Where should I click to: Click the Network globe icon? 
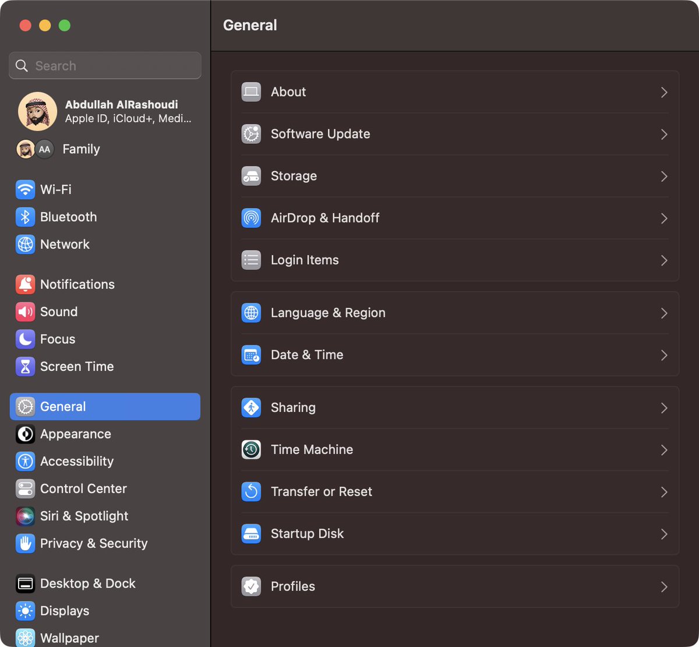pyautogui.click(x=25, y=244)
